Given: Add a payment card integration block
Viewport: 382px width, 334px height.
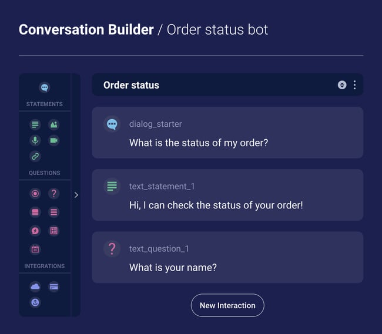Looking at the screenshot, I should tap(53, 286).
